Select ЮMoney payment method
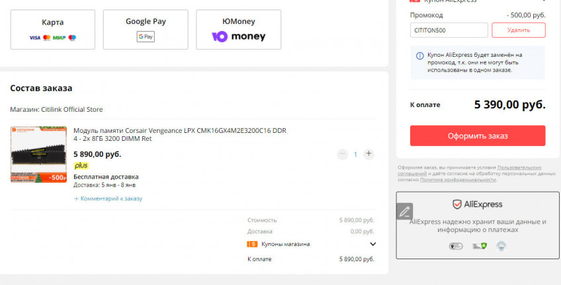 [x=238, y=29]
